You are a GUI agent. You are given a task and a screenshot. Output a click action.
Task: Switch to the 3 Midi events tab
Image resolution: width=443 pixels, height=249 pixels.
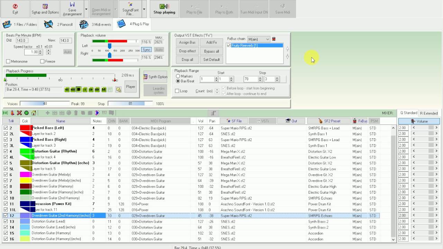96,25
